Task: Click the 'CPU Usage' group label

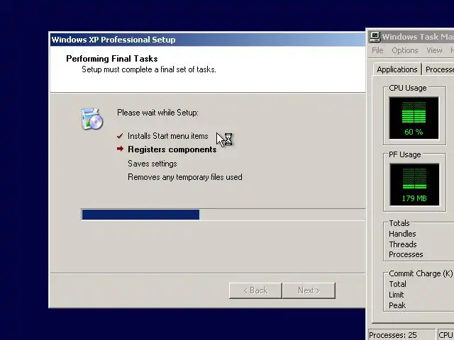Action: click(408, 88)
